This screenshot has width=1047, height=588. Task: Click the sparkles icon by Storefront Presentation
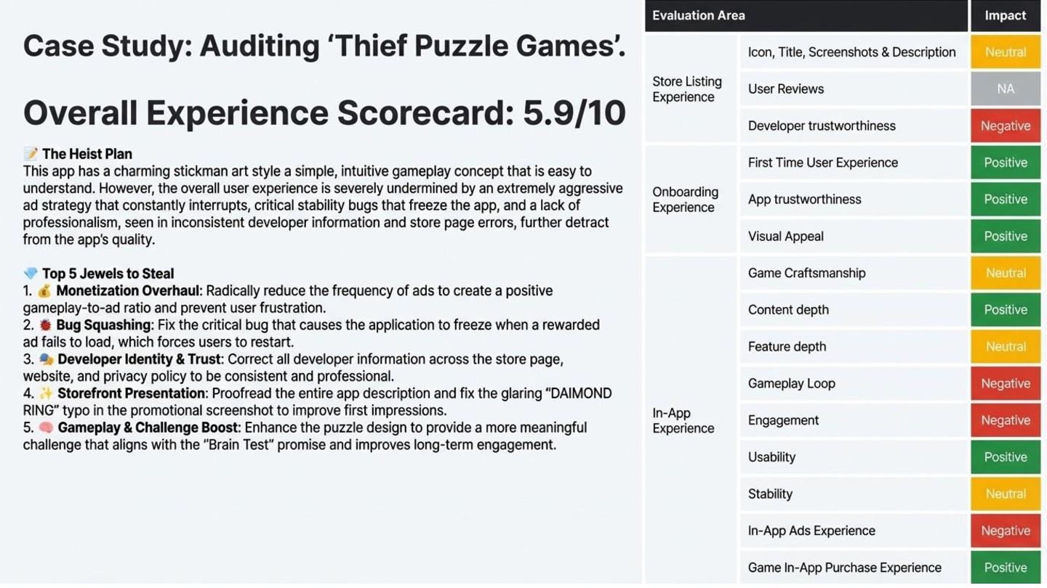(46, 393)
